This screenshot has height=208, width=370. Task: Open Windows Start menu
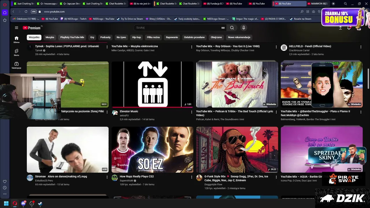click(x=6, y=203)
